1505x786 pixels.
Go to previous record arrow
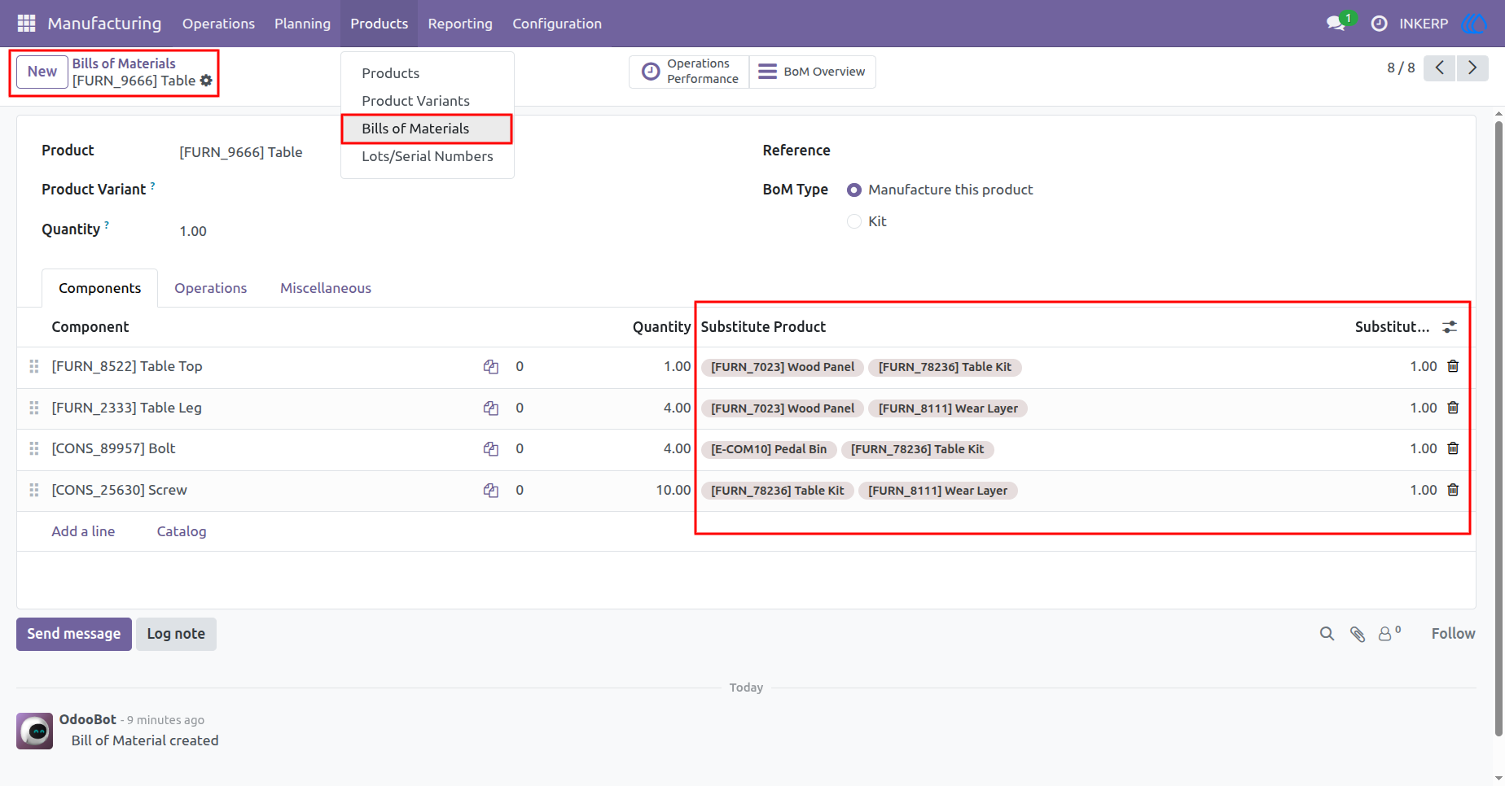tap(1440, 68)
